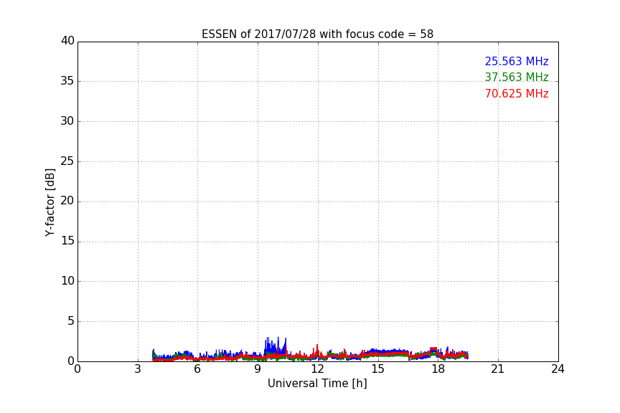Viewport: 620px width, 413px height.
Task: Click x-axis tick value 3
Action: pyautogui.click(x=138, y=369)
